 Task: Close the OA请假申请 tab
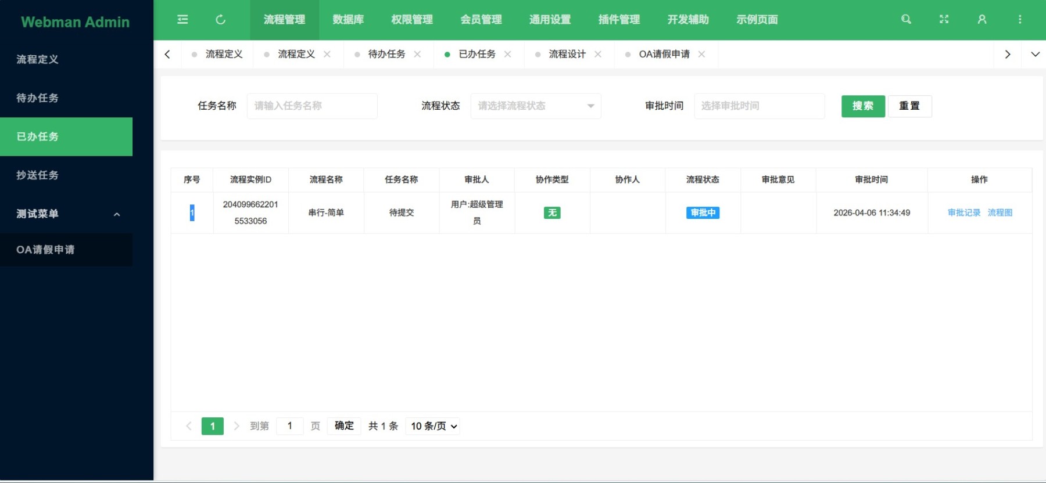click(x=701, y=55)
